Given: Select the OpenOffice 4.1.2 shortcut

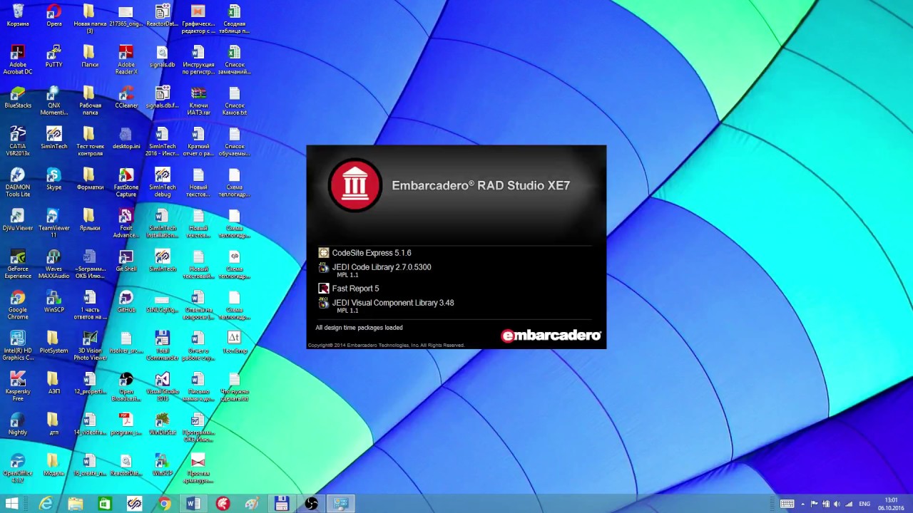Looking at the screenshot, I should point(18,468).
